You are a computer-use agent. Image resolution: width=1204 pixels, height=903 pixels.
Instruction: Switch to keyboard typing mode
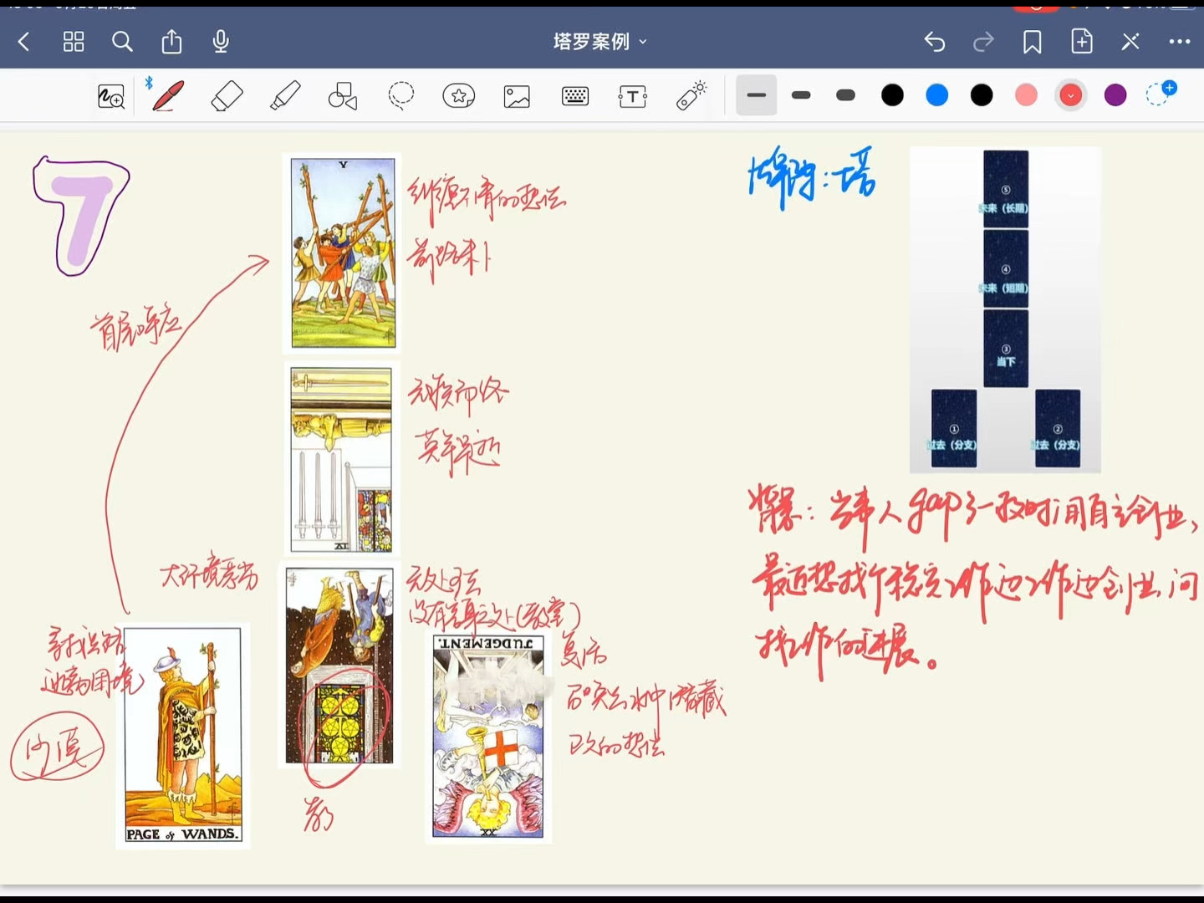coord(575,96)
